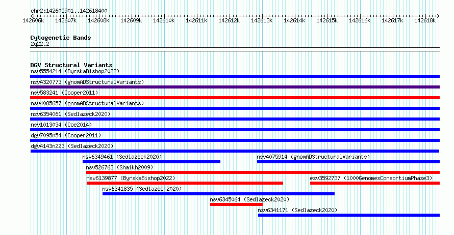Click nsv6341171 (Sedlazeck2020) label

click(297, 210)
